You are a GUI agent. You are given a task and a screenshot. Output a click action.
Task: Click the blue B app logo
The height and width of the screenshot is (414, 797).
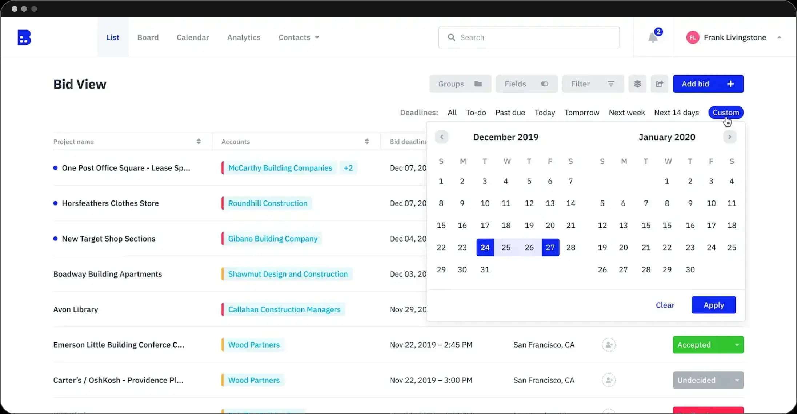[24, 37]
